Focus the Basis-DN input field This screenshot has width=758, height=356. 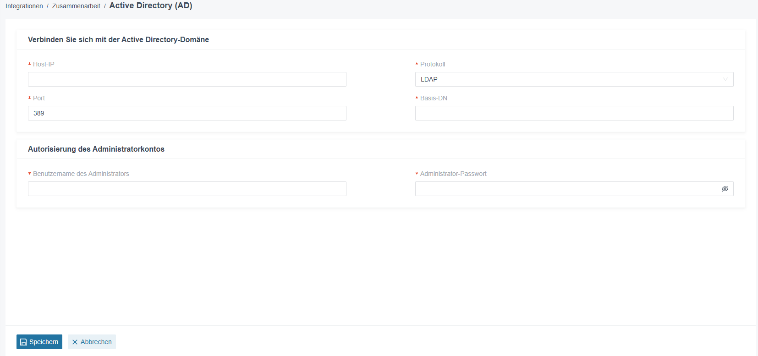[574, 113]
